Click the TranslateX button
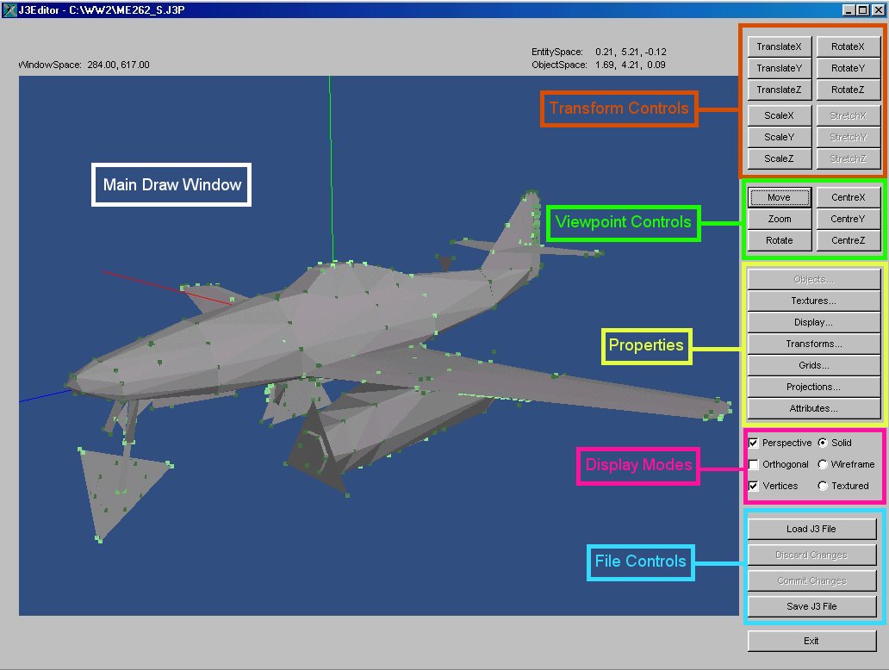The width and height of the screenshot is (889, 670). [779, 47]
